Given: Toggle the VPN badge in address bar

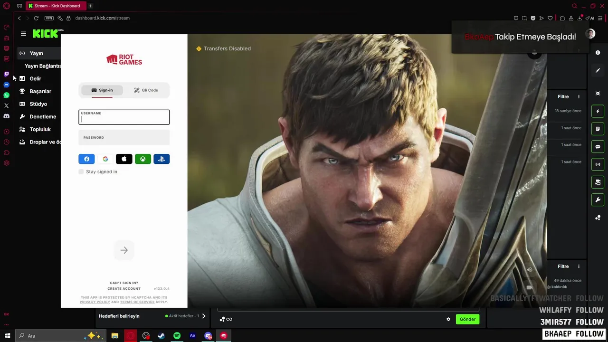Looking at the screenshot, I should (x=49, y=18).
